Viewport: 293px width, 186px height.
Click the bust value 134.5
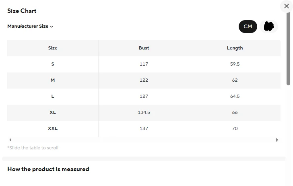(144, 112)
